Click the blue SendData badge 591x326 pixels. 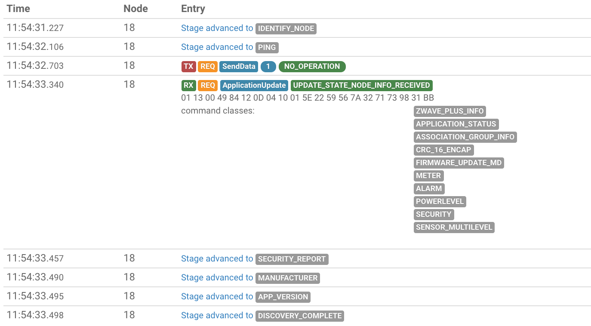[239, 66]
